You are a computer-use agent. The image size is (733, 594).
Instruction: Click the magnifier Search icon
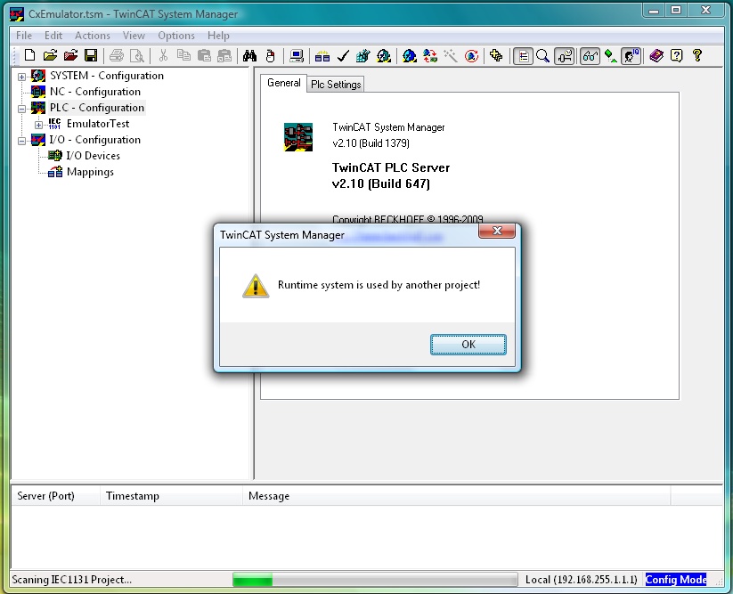(x=542, y=56)
